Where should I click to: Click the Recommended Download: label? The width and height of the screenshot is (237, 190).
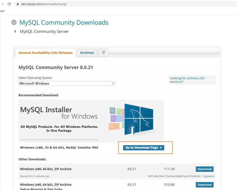[39, 95]
